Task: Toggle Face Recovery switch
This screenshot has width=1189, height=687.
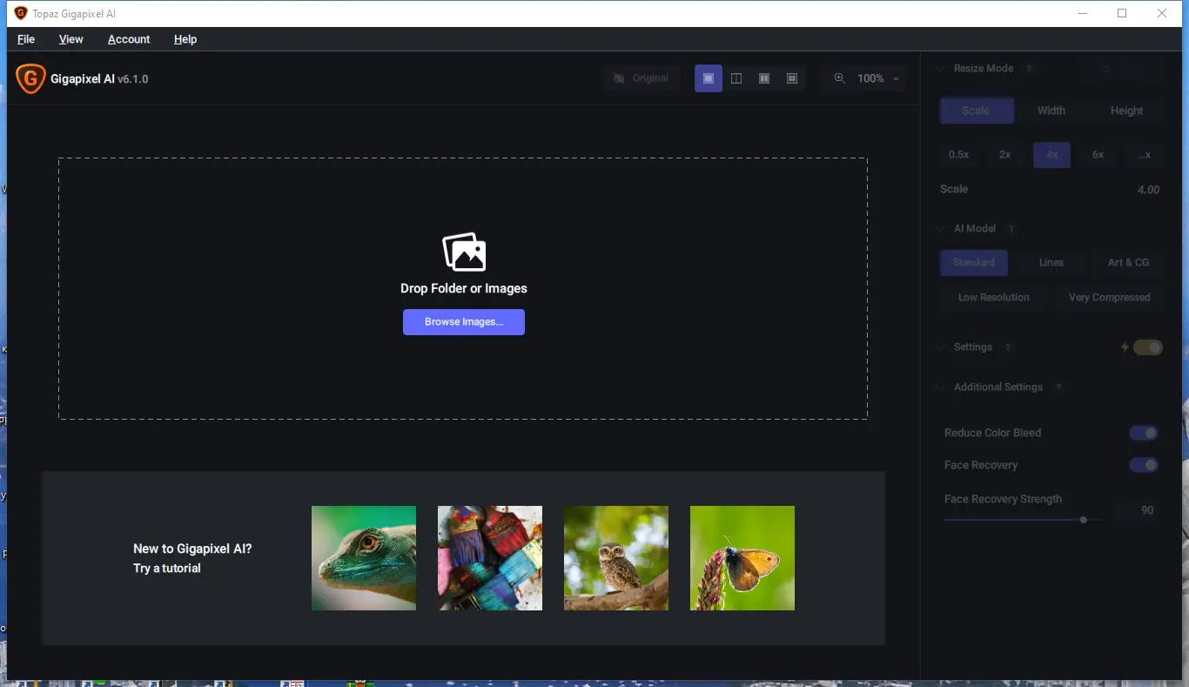Action: pos(1144,465)
